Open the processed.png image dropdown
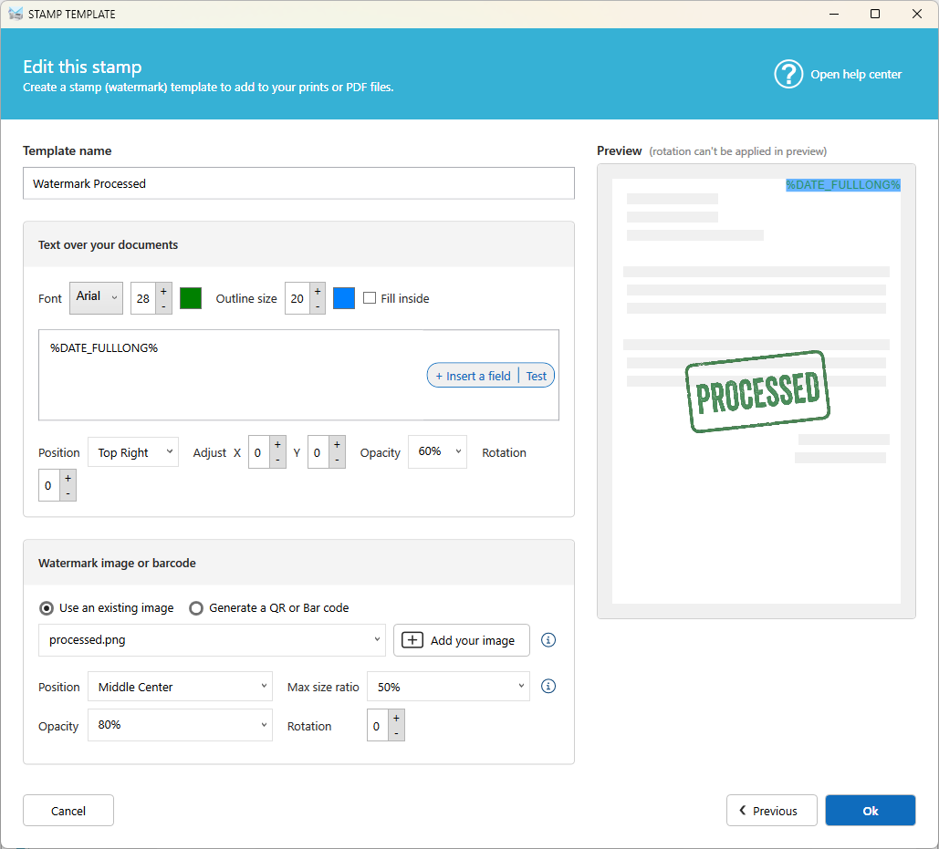 pos(212,640)
